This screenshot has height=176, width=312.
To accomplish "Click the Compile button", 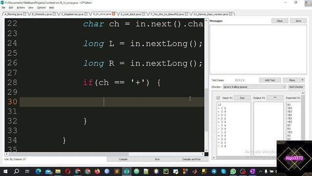I will pyautogui.click(x=123, y=159).
